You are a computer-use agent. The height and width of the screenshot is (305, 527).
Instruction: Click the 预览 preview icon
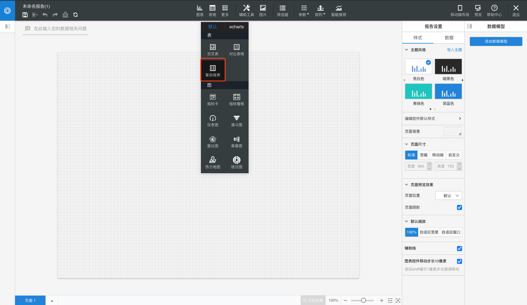pyautogui.click(x=478, y=10)
